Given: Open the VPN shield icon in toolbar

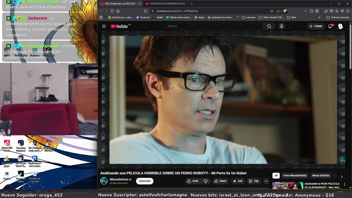Looking at the screenshot, I should [342, 11].
